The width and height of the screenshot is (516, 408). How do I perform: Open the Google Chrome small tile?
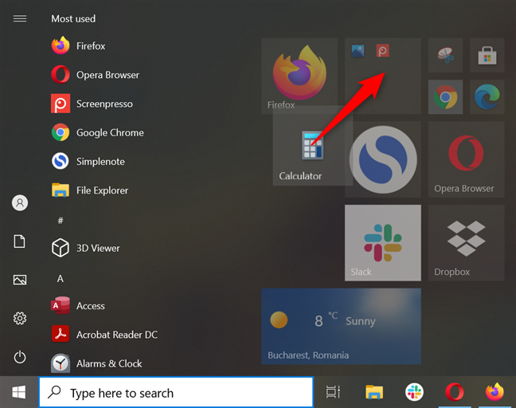pyautogui.click(x=445, y=96)
